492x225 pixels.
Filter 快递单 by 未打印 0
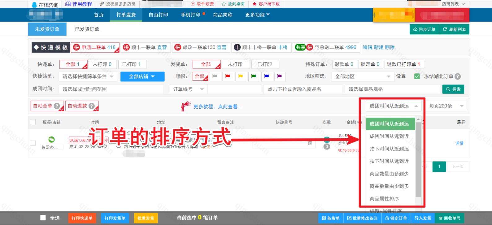pos(102,64)
